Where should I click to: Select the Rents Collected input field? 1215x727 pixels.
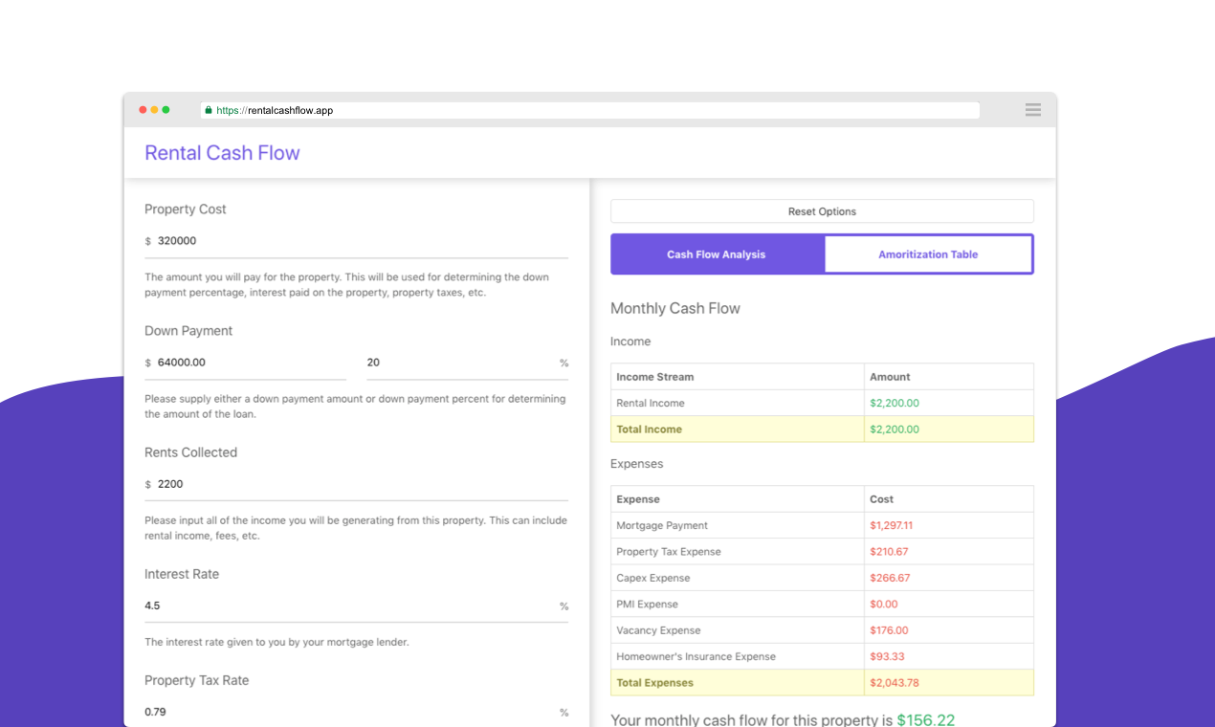tap(287, 483)
